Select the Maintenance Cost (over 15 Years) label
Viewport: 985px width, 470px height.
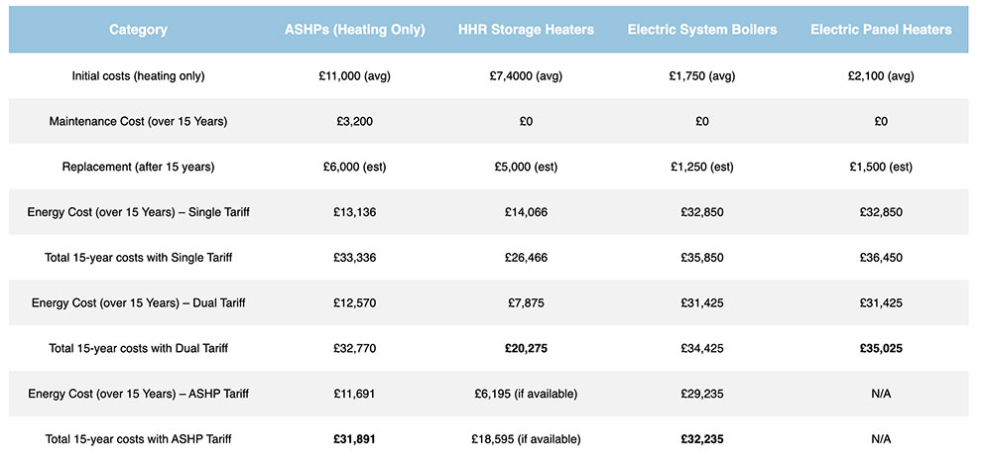pyautogui.click(x=138, y=121)
